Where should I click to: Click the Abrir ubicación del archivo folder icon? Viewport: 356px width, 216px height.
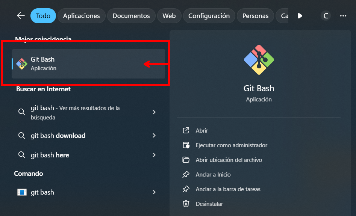[186, 160]
